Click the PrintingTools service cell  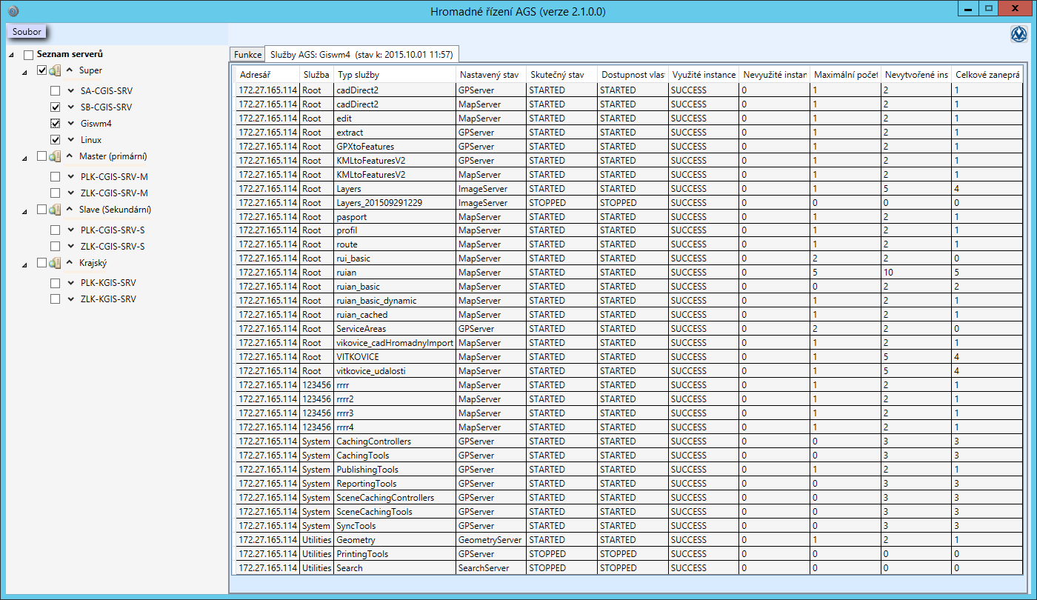(x=395, y=554)
